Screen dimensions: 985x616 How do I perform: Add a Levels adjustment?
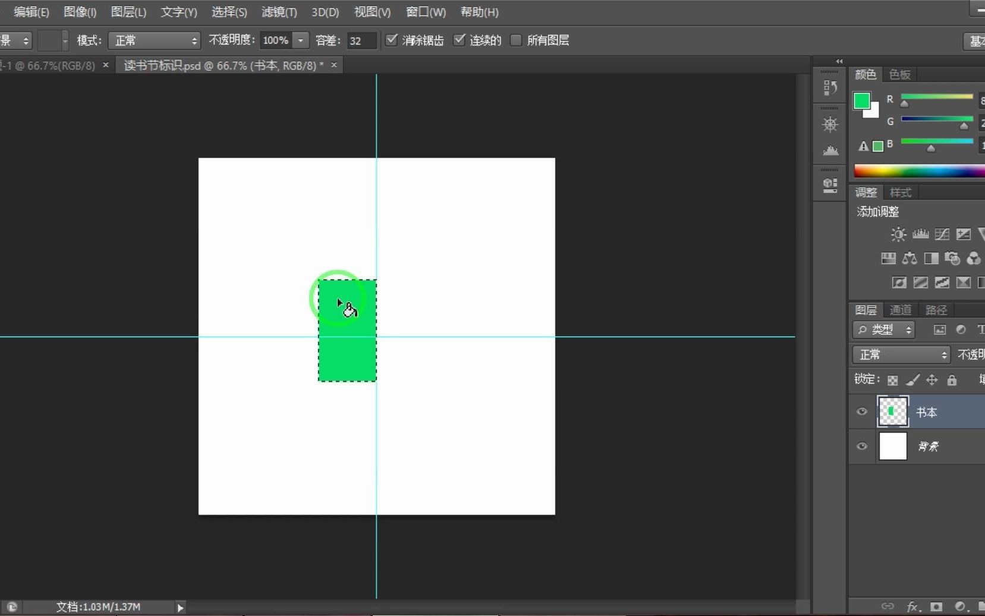pyautogui.click(x=920, y=234)
